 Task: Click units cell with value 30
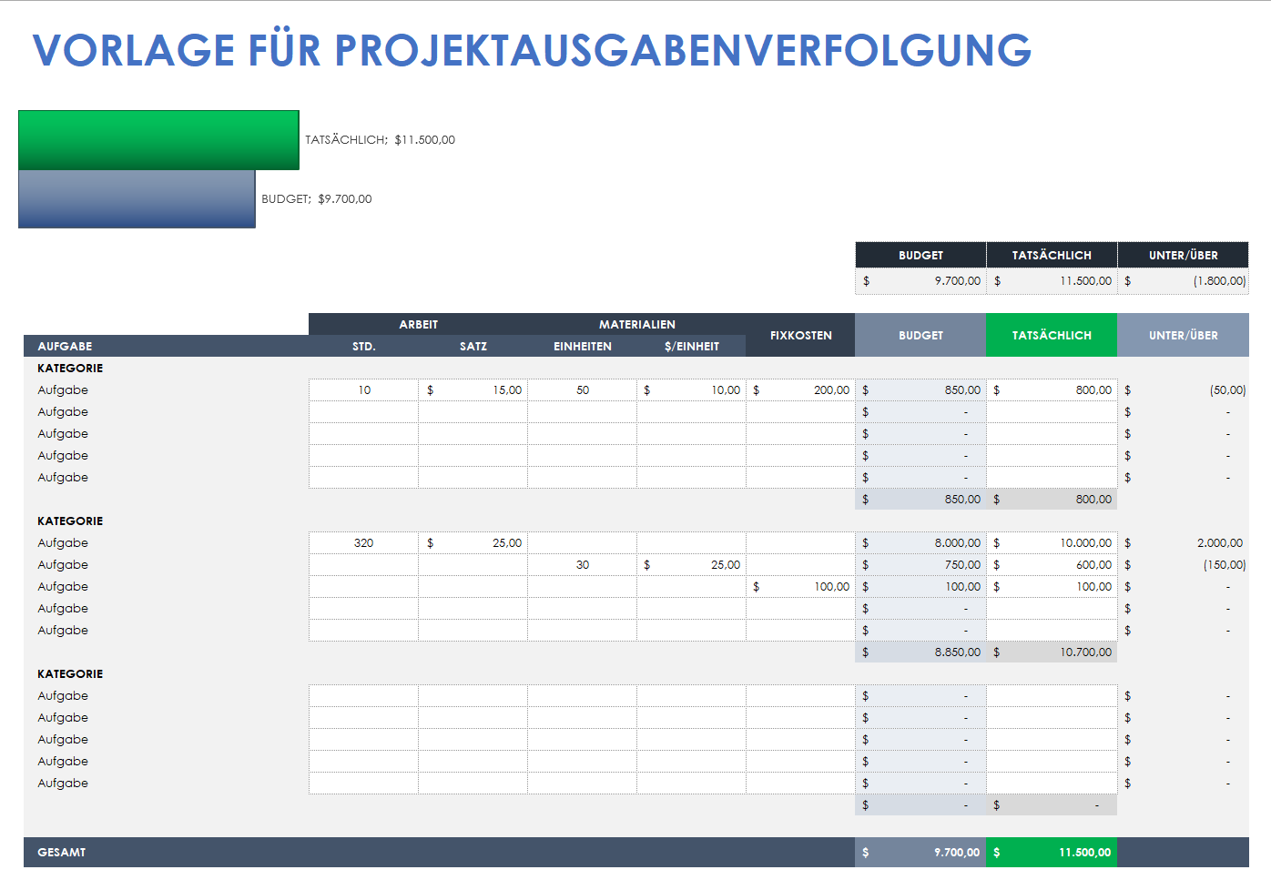pyautogui.click(x=582, y=564)
